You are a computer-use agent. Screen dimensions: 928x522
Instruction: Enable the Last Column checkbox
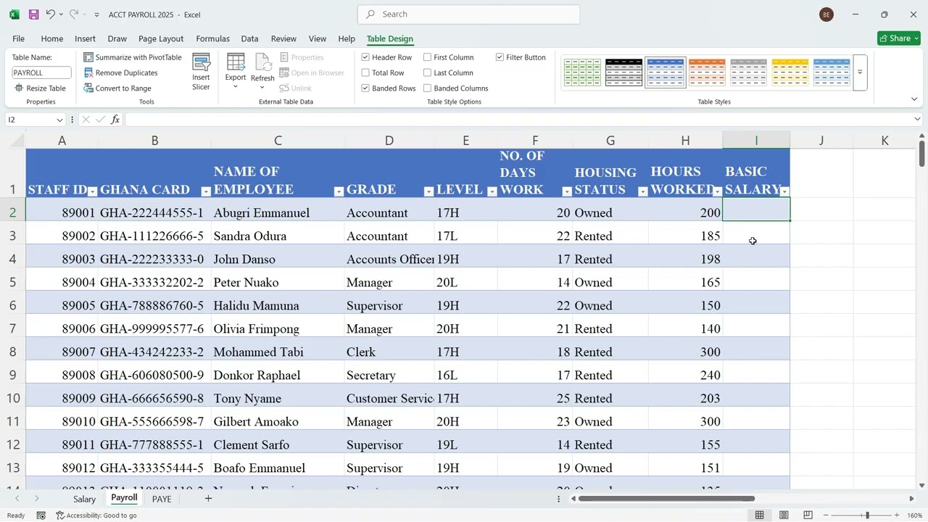click(428, 72)
